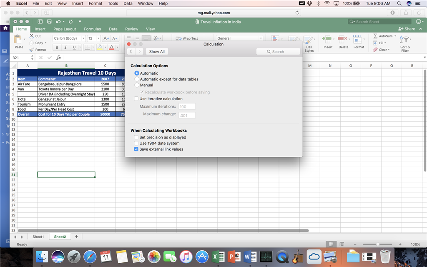Click the Paste clipboard icon
The width and height of the screenshot is (427, 267).
point(18,40)
